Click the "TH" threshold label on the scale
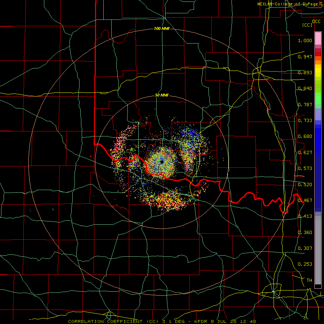 tap(309, 280)
